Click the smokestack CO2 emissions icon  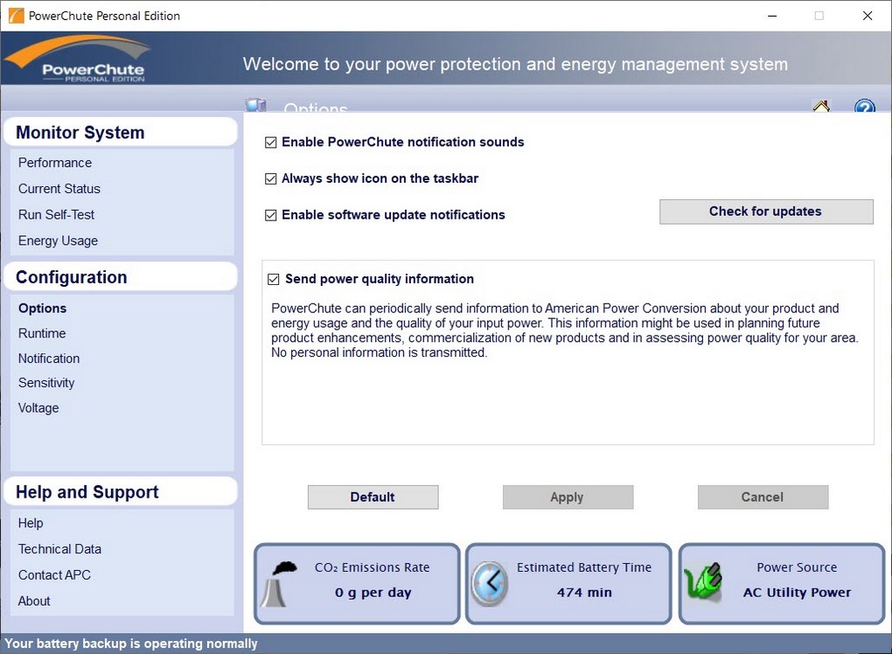(279, 583)
